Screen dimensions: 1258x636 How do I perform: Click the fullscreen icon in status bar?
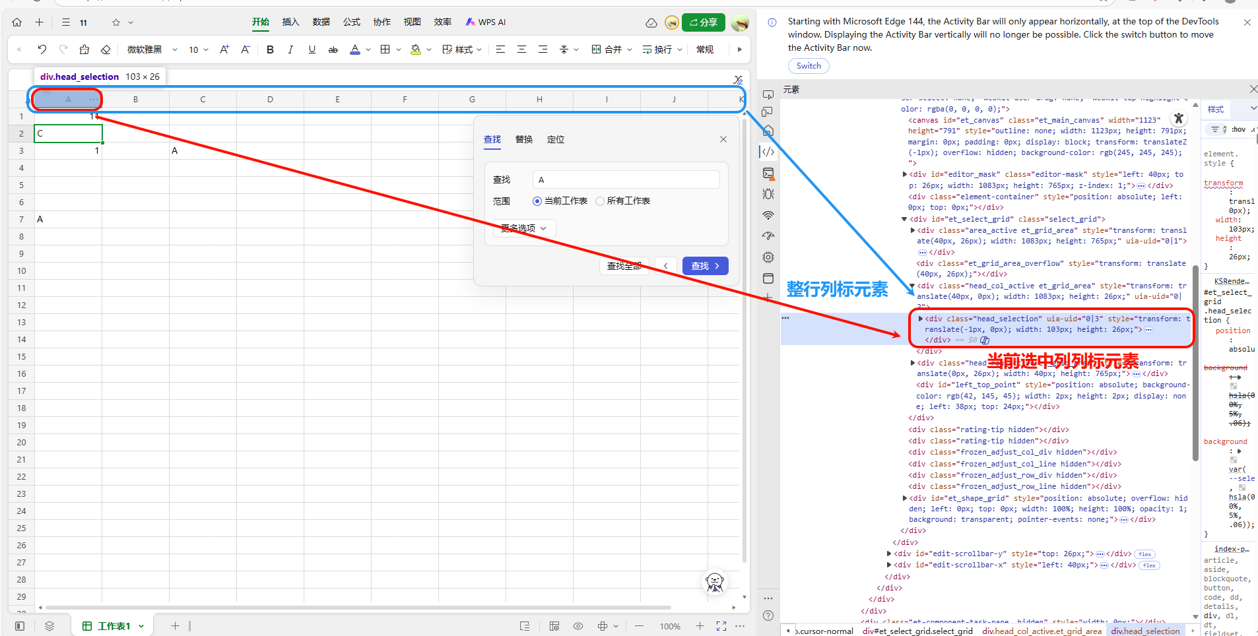(721, 626)
